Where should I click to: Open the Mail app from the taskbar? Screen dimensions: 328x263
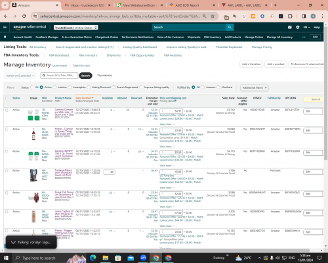pyautogui.click(x=131, y=258)
